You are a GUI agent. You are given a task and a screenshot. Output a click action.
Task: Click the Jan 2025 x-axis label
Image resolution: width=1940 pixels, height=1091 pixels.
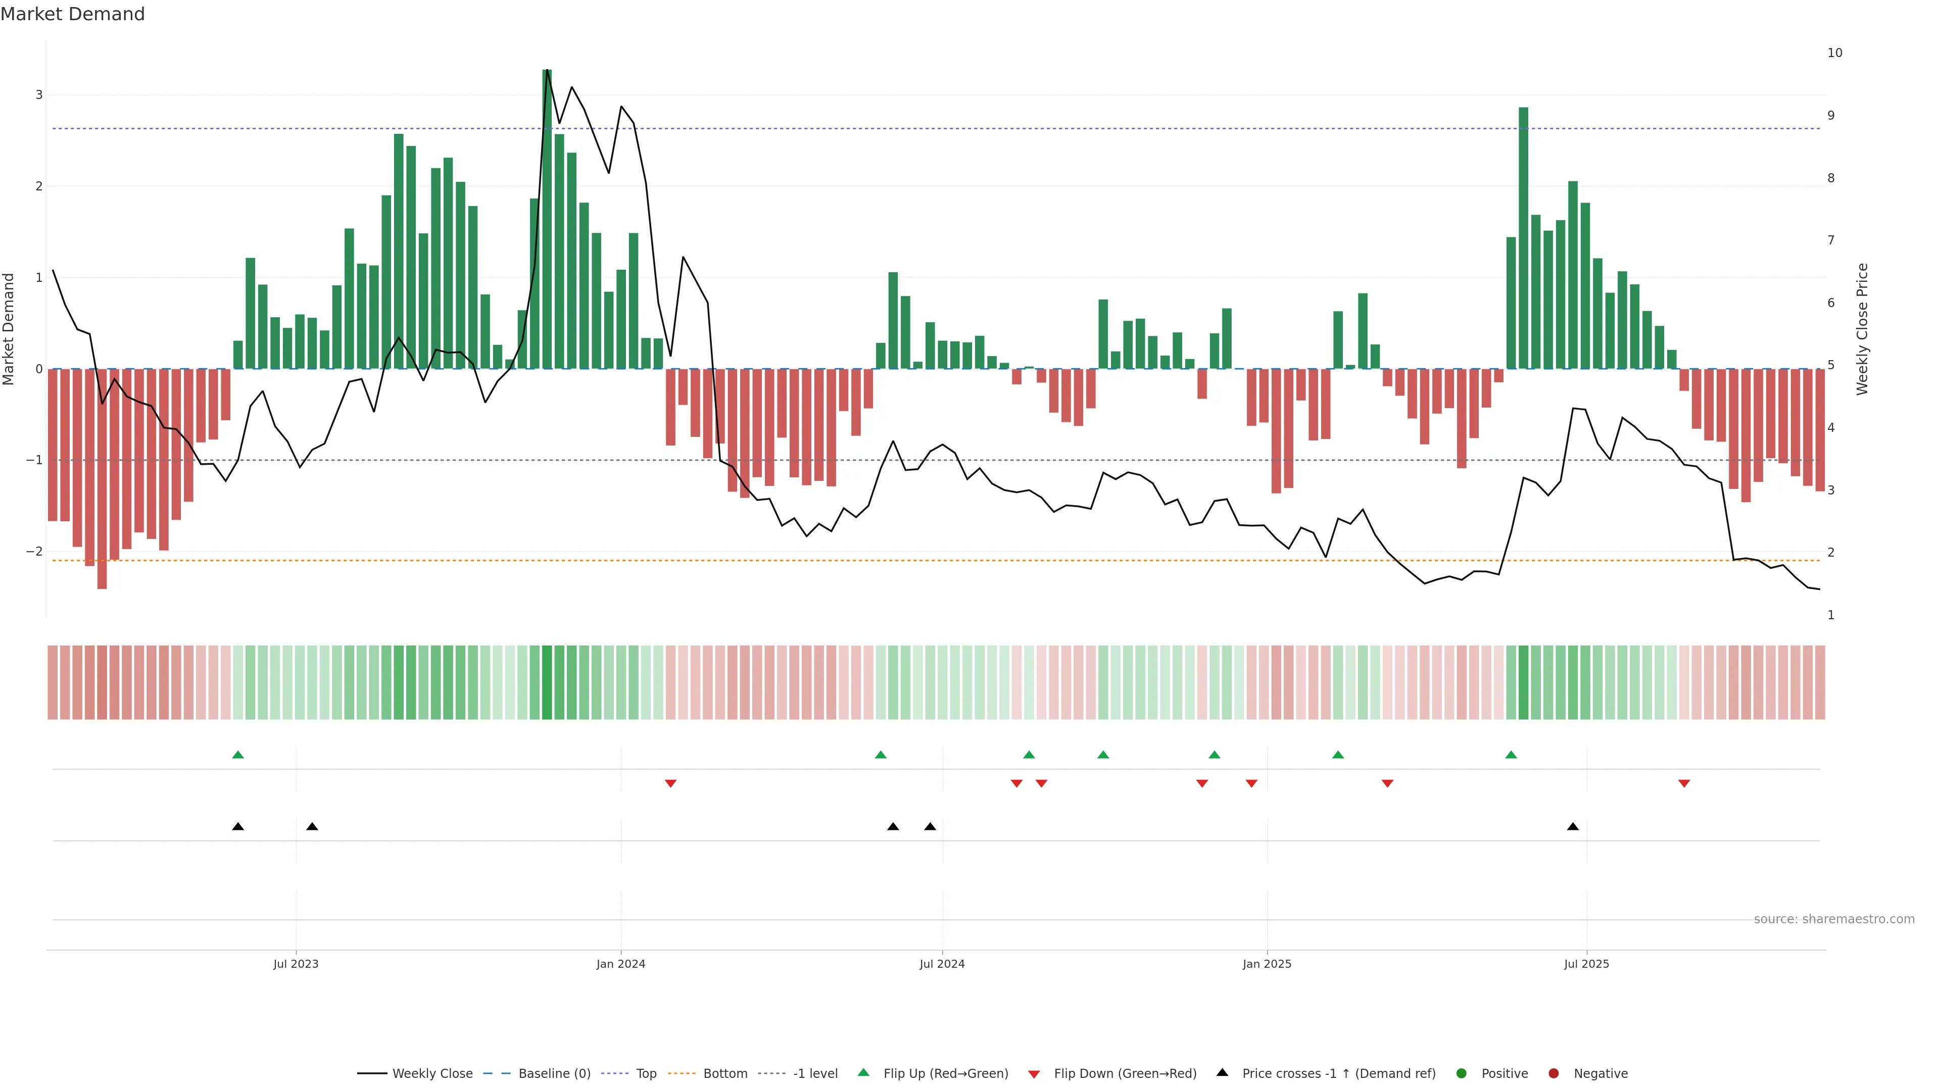[1267, 964]
